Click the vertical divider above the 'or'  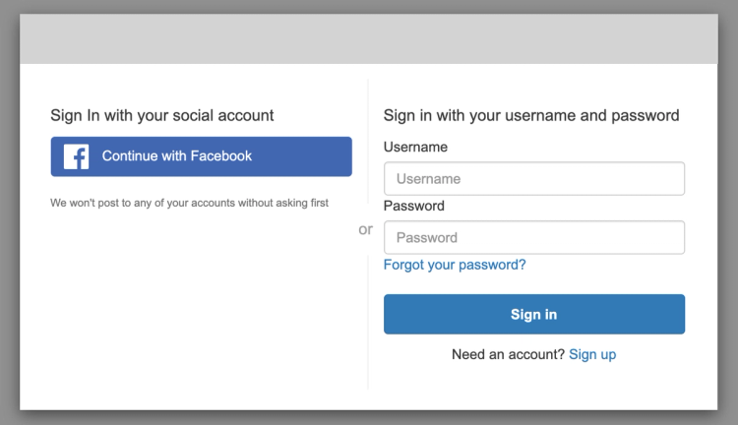tap(368, 148)
